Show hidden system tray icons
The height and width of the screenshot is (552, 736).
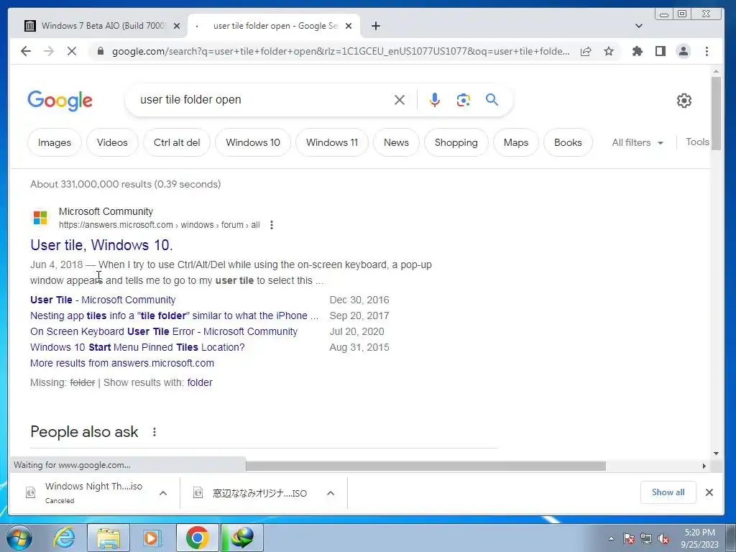tap(611, 539)
